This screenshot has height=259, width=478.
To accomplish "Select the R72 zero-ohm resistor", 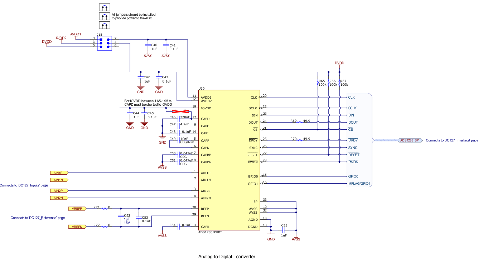I will [104, 226].
